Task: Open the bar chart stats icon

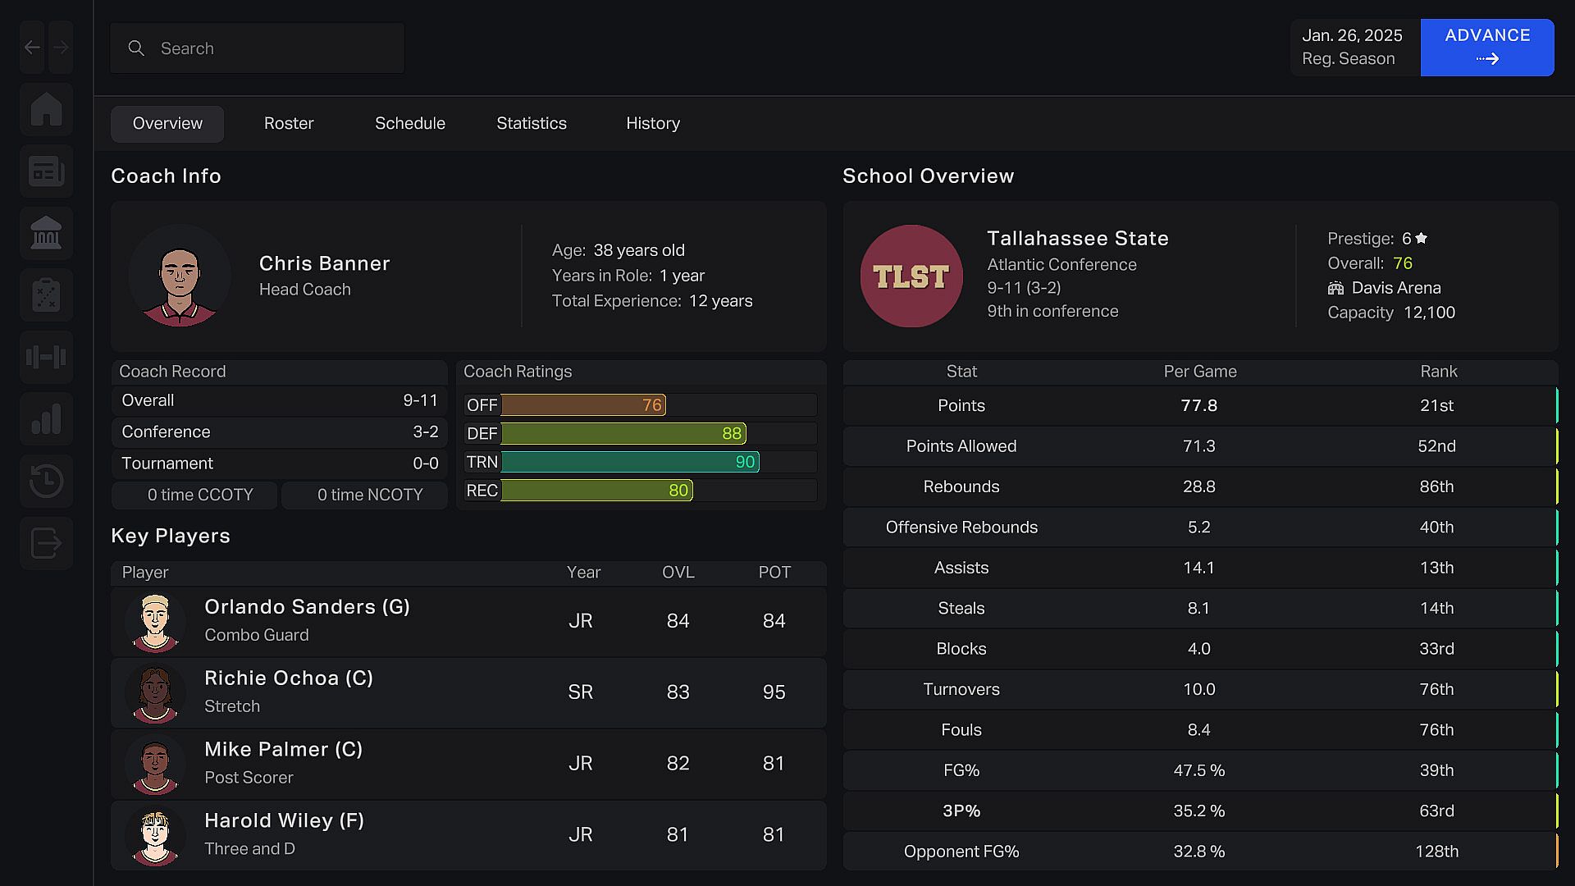Action: pos(47,419)
